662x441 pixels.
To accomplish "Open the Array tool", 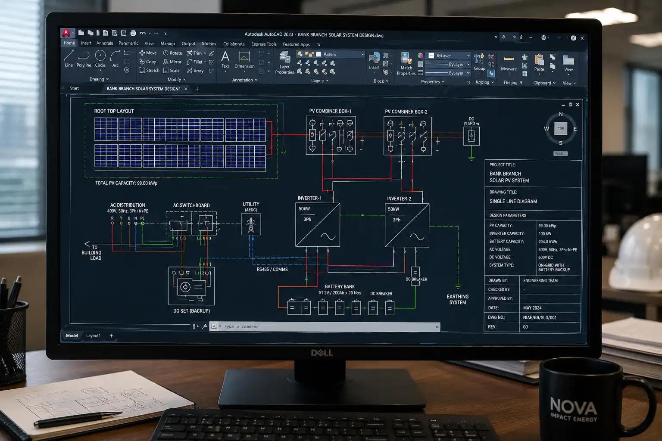I will (195, 71).
